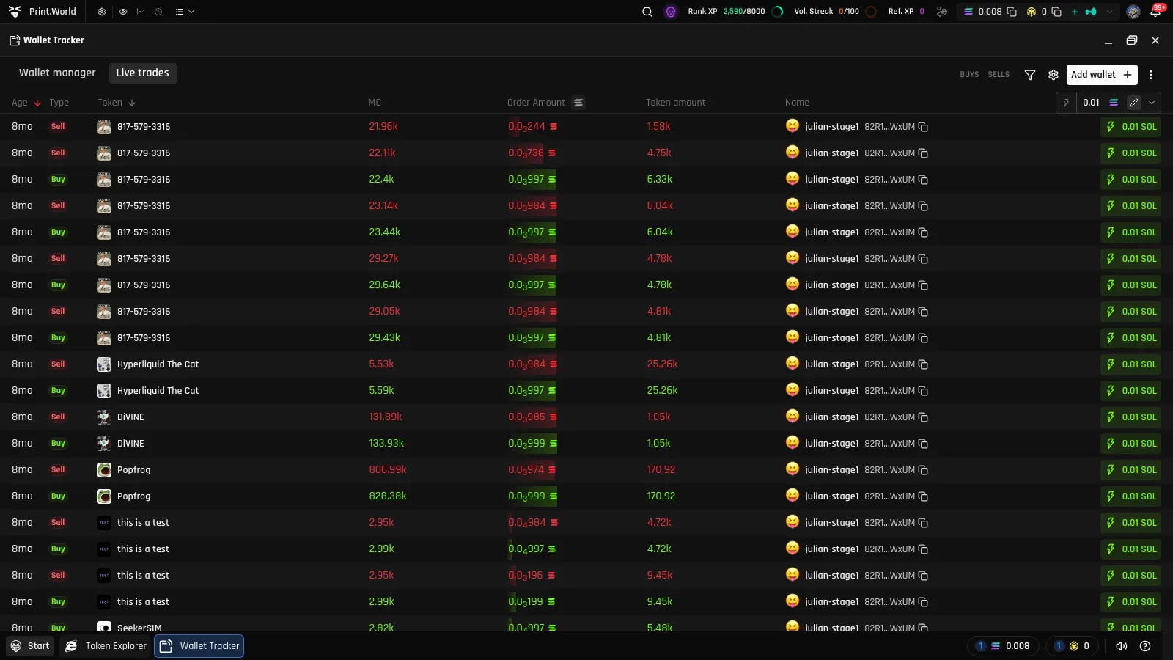Image resolution: width=1173 pixels, height=660 pixels.
Task: Sort by the Token column
Action: coord(117,103)
